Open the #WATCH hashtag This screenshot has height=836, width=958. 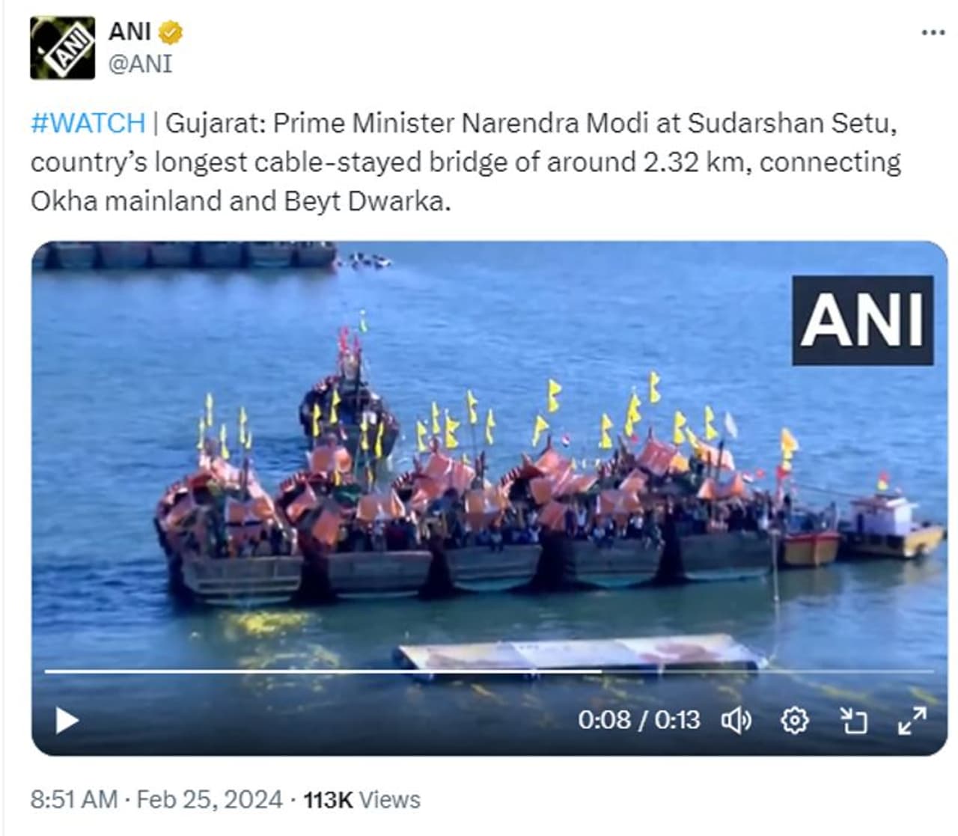(x=88, y=123)
